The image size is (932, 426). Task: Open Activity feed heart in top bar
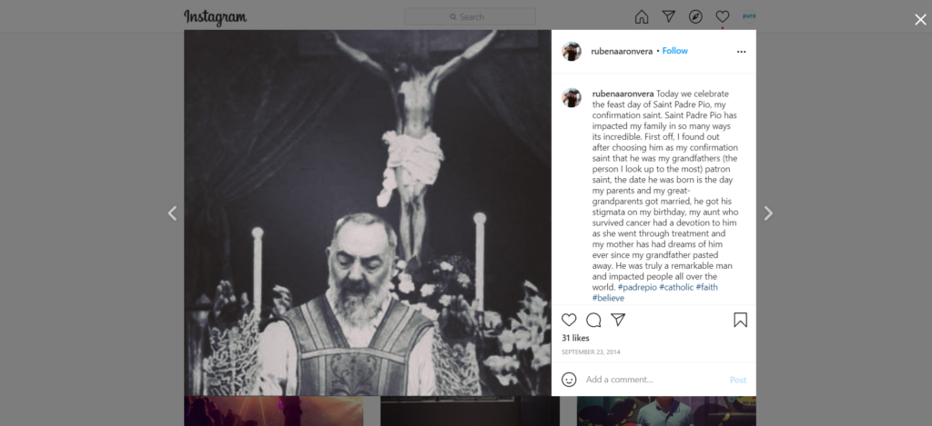coord(722,16)
